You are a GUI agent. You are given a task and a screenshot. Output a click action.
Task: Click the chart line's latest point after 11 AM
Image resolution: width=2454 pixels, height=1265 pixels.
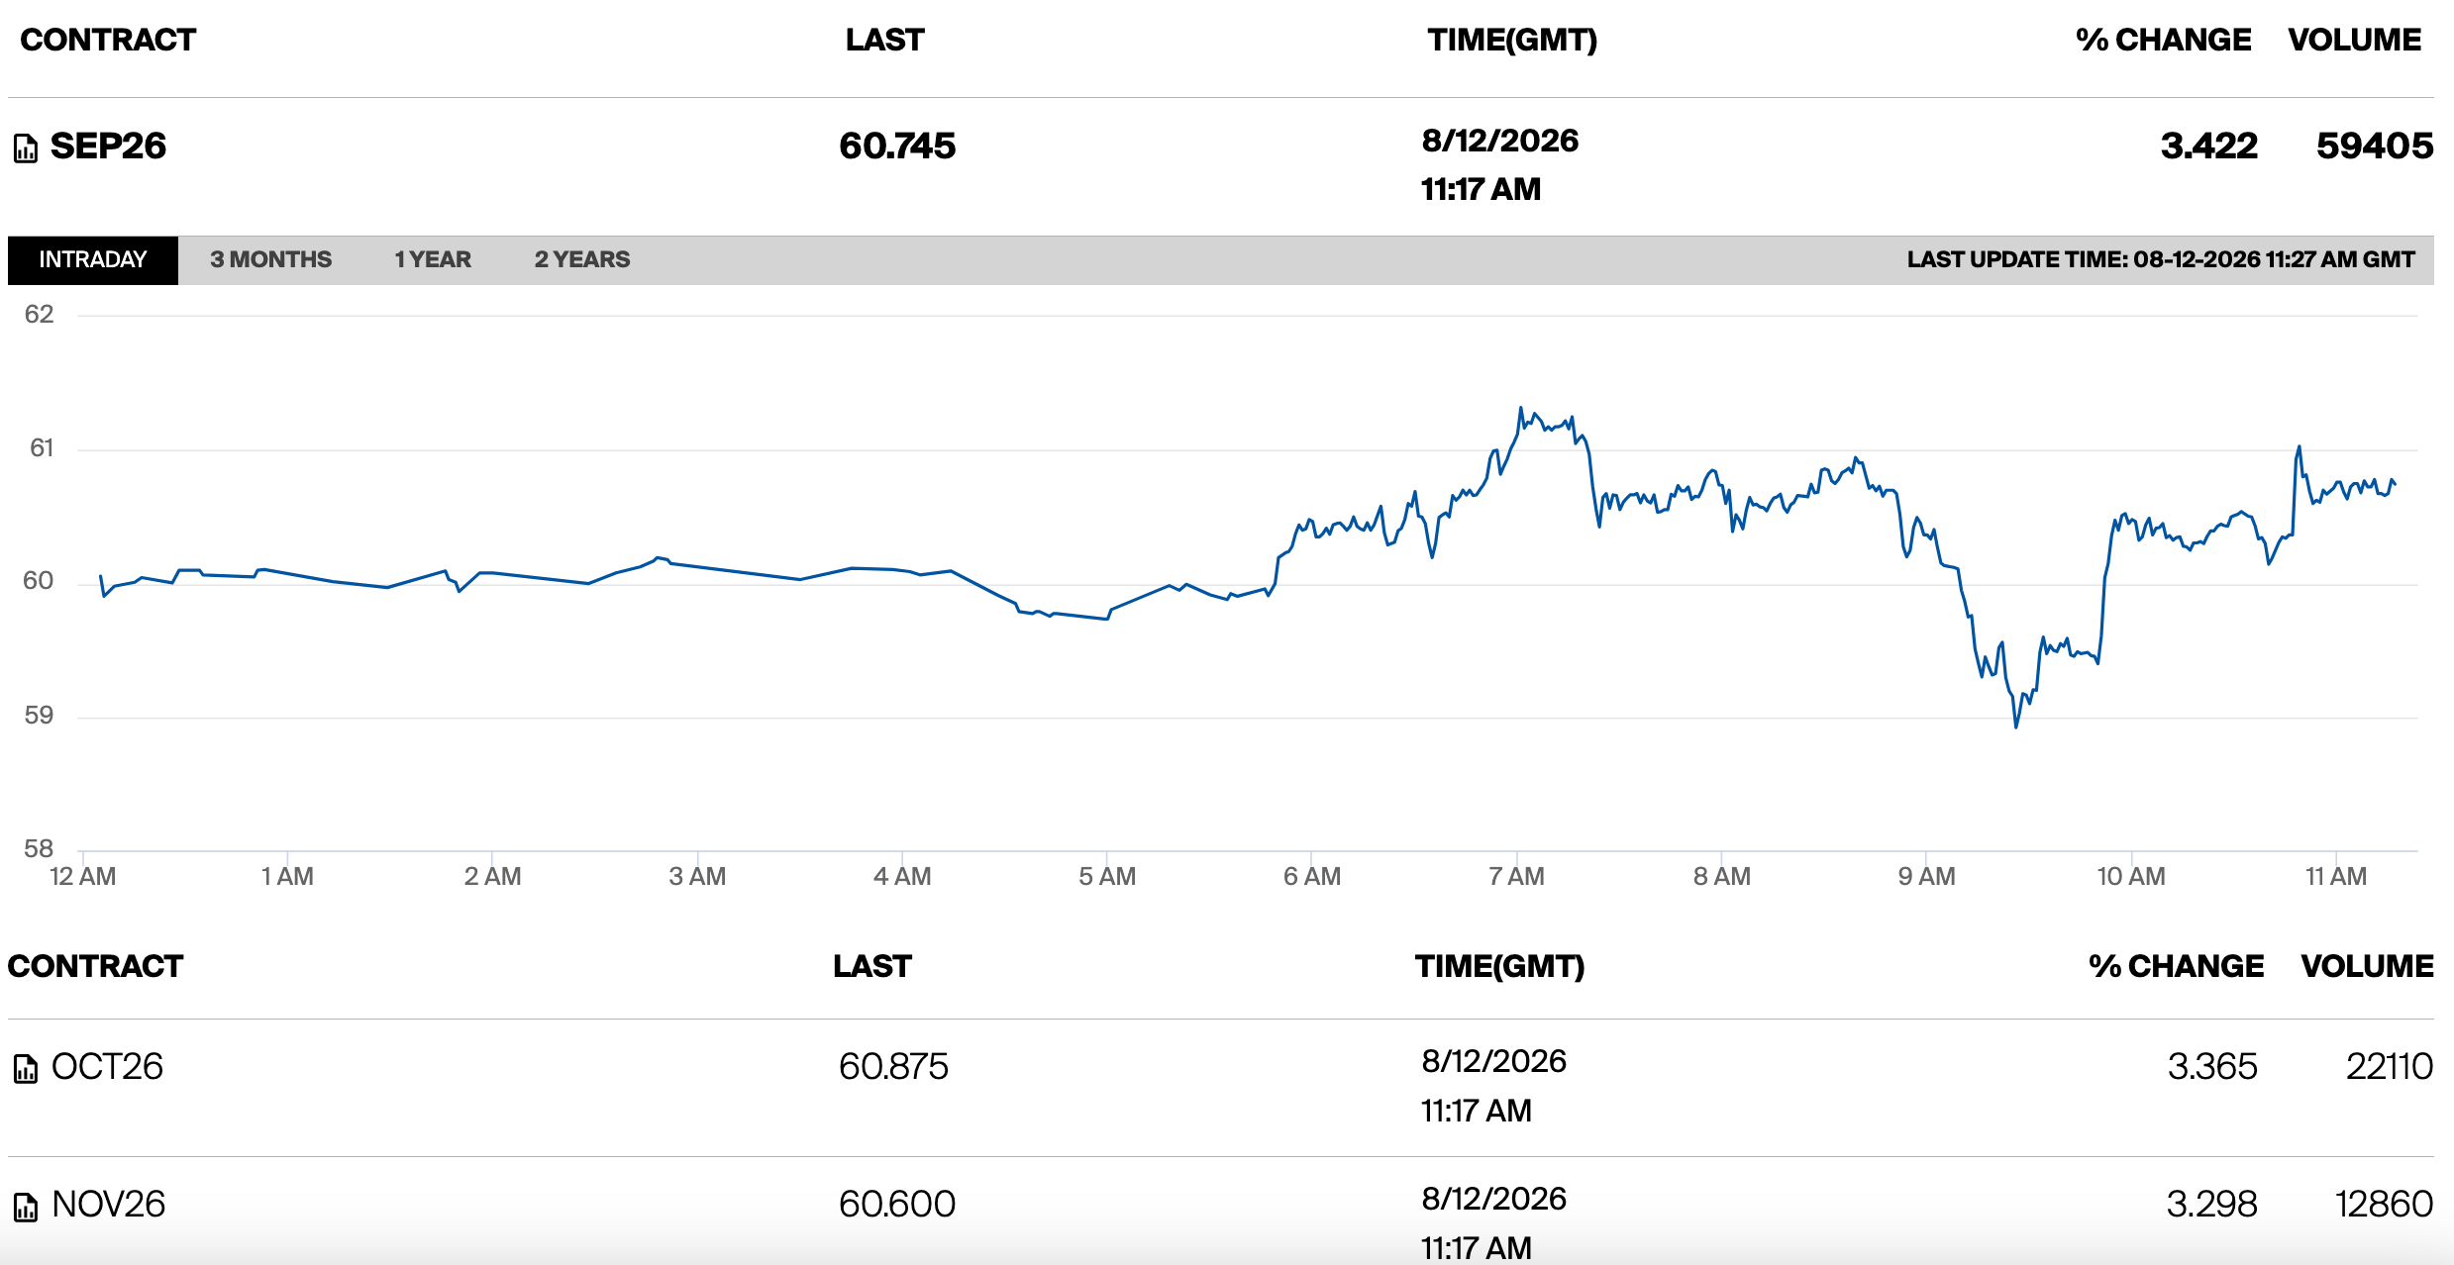(2394, 483)
